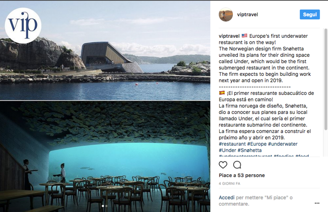Select the second carousel dot indicator
The image size is (328, 212).
(107, 206)
